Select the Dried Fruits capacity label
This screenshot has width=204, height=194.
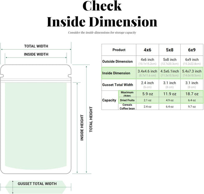tap(127, 100)
